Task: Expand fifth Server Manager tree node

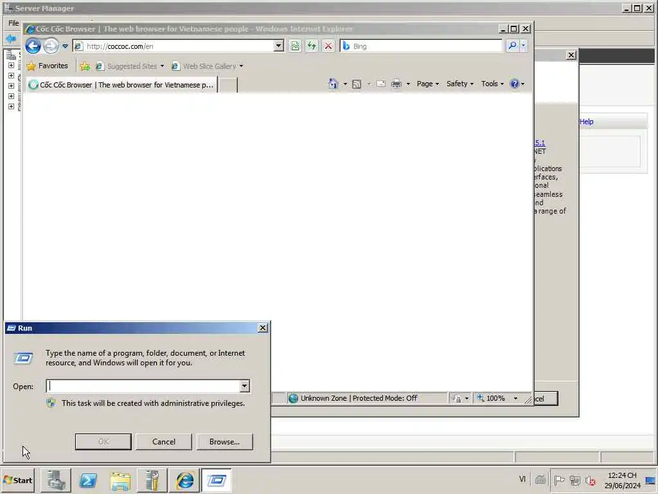Action: pyautogui.click(x=12, y=106)
